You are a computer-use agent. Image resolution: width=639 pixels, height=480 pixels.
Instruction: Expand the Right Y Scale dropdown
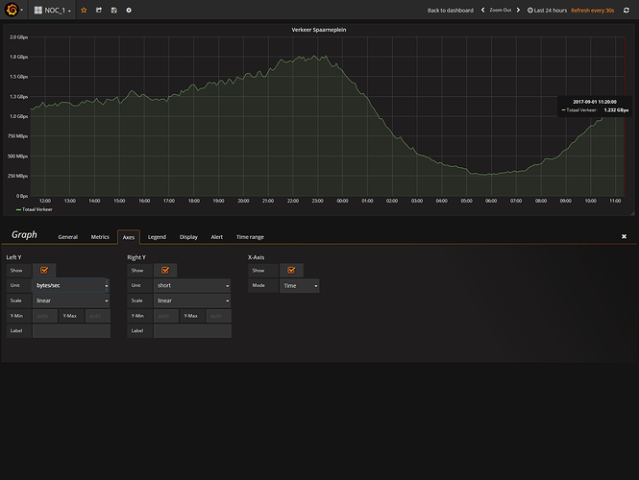[192, 300]
